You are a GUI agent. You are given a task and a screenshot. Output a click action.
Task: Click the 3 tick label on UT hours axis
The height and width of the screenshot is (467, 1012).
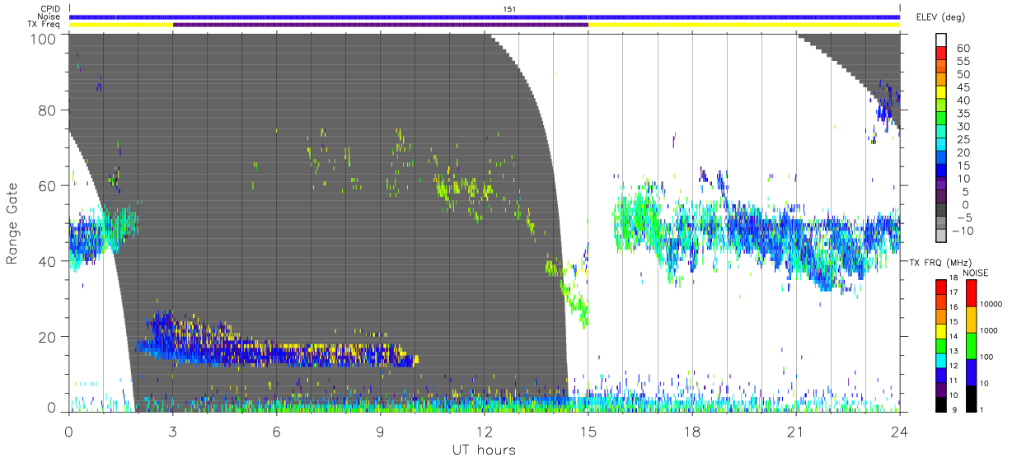(173, 431)
